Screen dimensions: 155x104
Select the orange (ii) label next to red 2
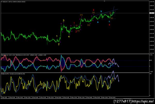coord(79,31)
